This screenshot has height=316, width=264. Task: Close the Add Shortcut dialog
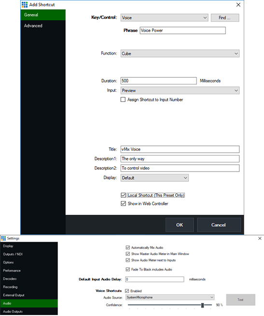click(x=238, y=5)
